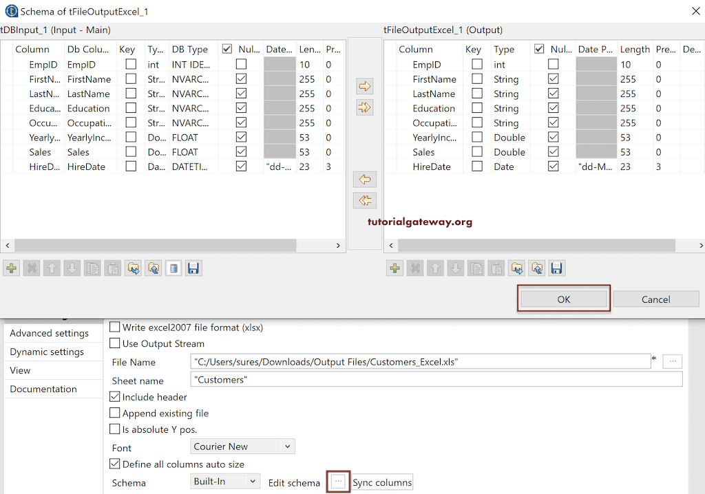Click the green plus icon under the output schema
705x494 pixels.
coord(394,268)
